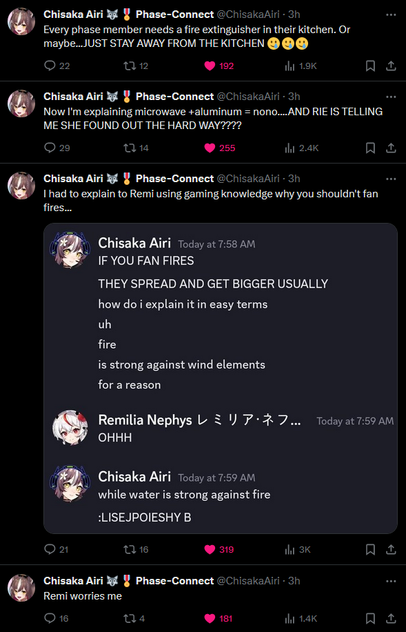Share the fire extinguisher tweet
The width and height of the screenshot is (406, 632).
[391, 66]
